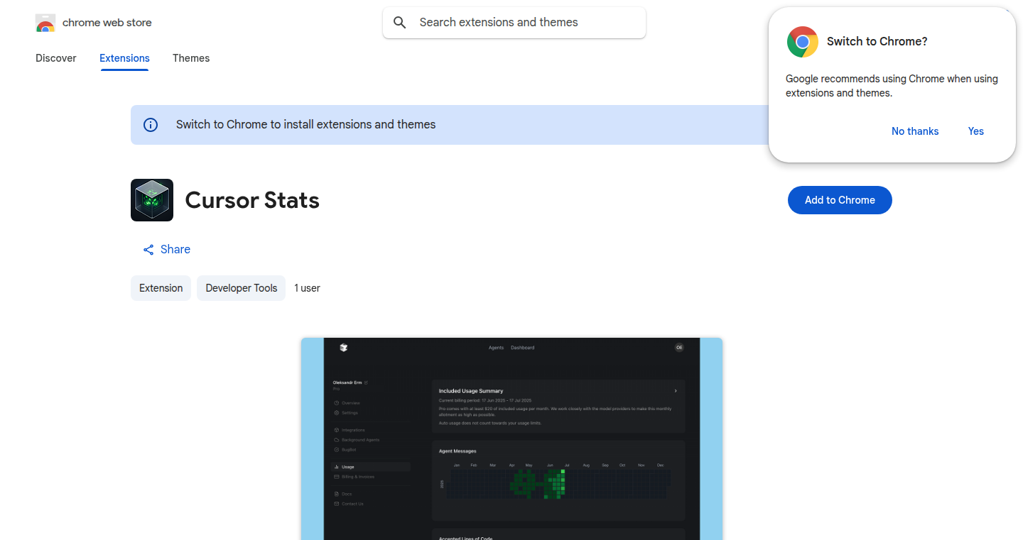
Task: Click the Switch to Chrome banner text
Action: [x=306, y=125]
